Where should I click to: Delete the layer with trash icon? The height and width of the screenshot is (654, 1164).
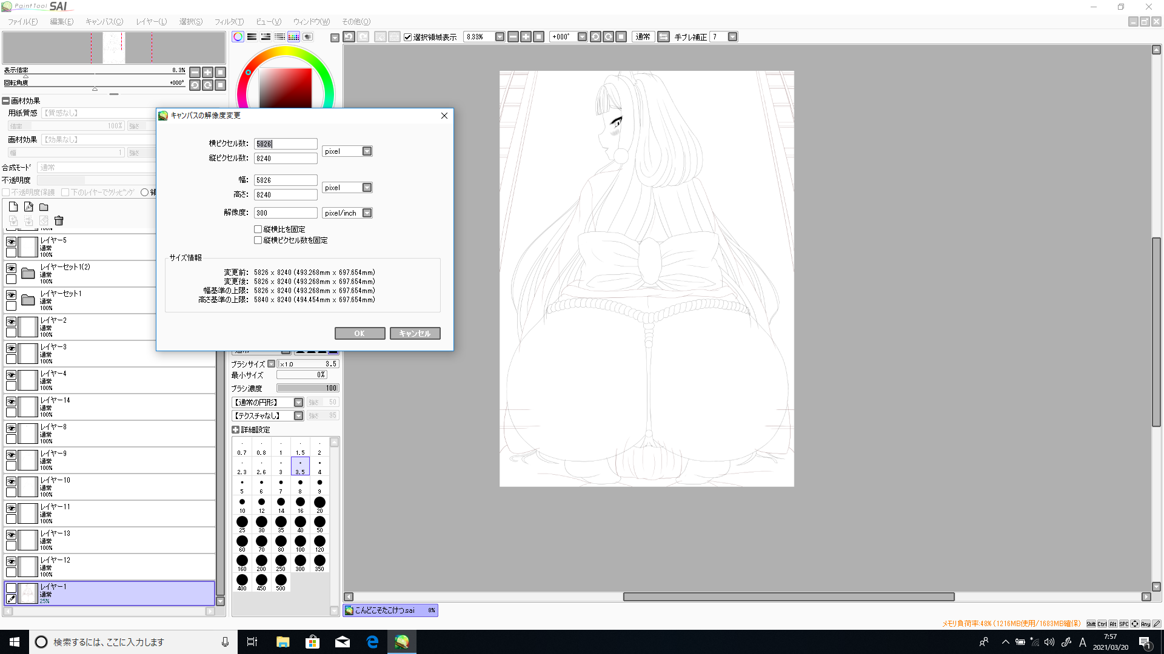click(x=59, y=220)
